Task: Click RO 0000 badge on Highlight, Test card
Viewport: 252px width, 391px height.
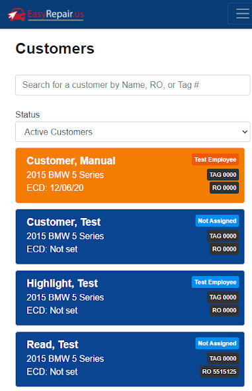Action: [x=224, y=310]
